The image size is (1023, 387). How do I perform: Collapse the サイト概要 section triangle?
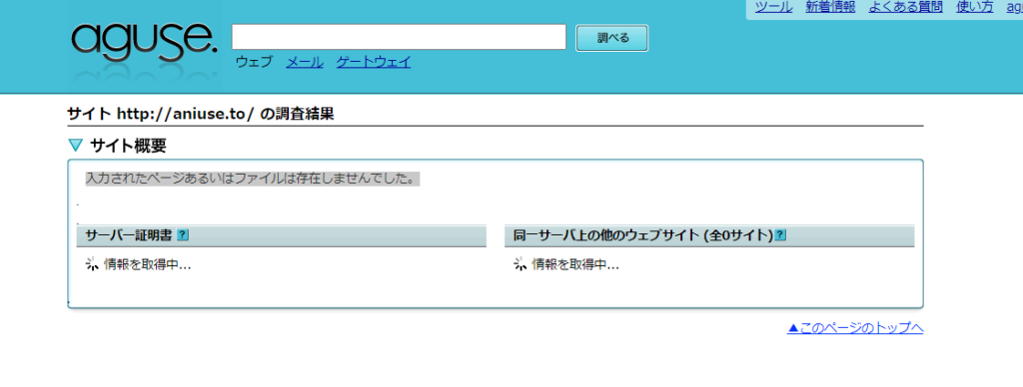pos(76,146)
